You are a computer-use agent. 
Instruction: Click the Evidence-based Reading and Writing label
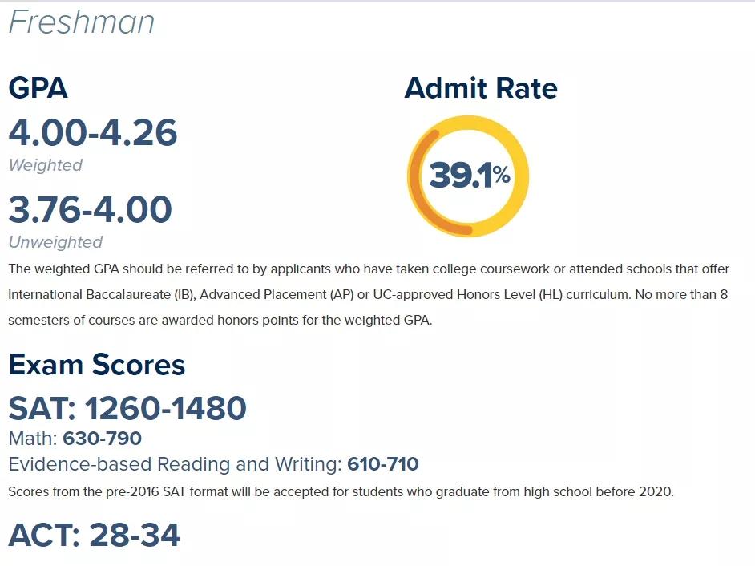click(x=176, y=464)
